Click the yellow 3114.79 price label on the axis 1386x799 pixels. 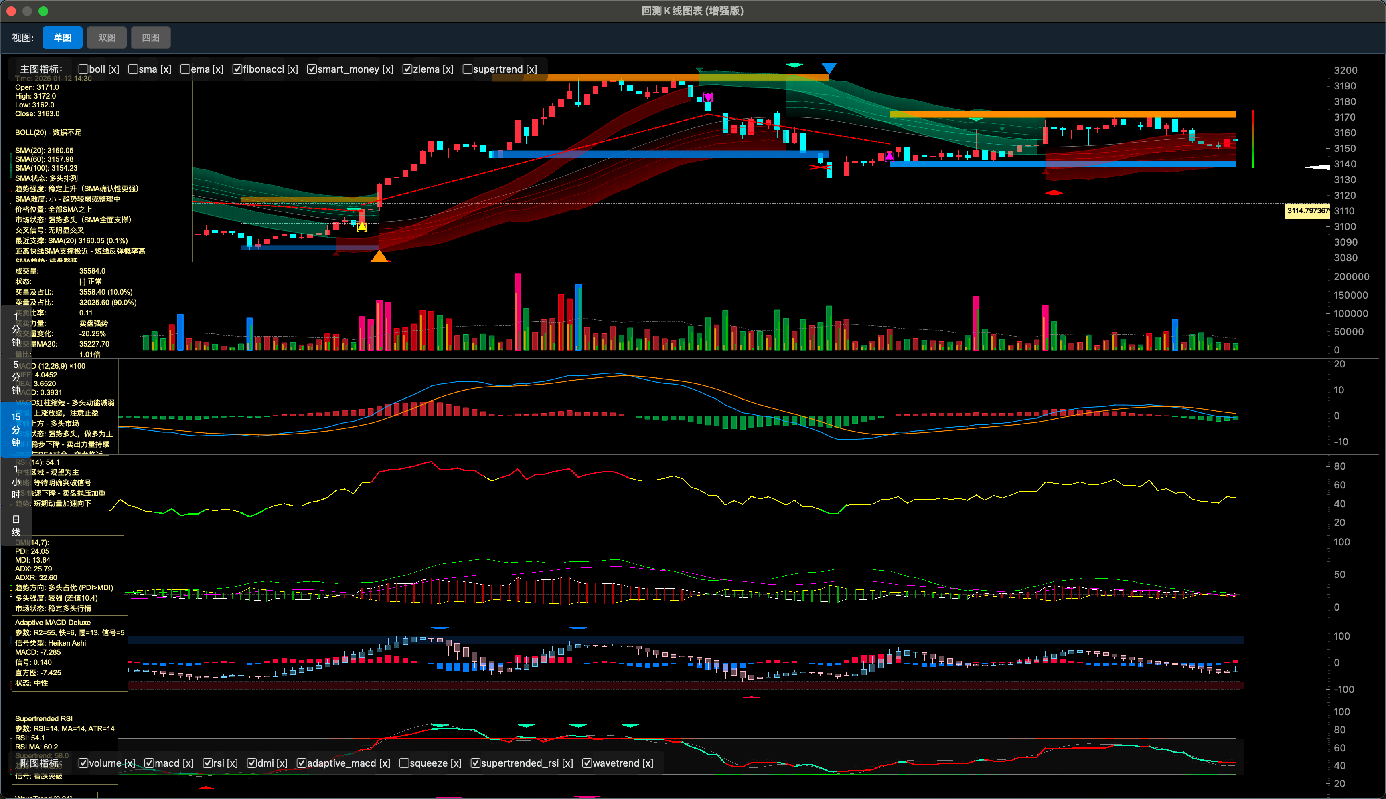tap(1307, 211)
